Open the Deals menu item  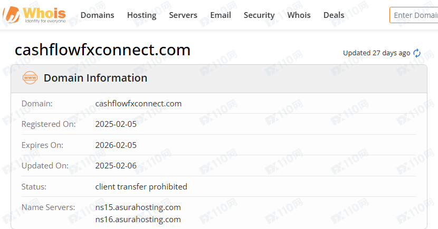(334, 15)
